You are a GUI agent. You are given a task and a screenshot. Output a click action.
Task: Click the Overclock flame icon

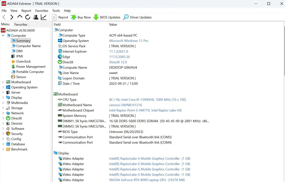13,62
